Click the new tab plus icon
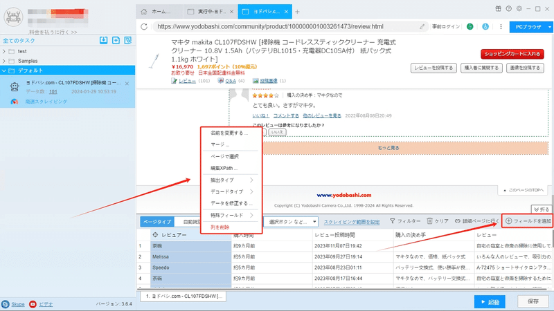The height and width of the screenshot is (311, 554). pyautogui.click(x=298, y=12)
